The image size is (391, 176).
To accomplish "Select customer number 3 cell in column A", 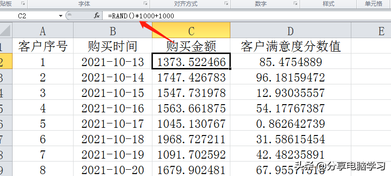I will (x=43, y=93).
